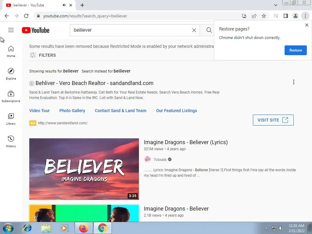
Task: Open the Behliver - Vero Beach Realtor ad title
Action: click(94, 83)
